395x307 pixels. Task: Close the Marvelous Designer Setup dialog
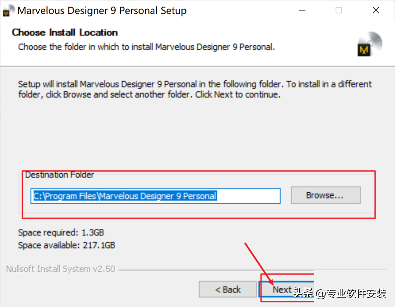(x=376, y=10)
